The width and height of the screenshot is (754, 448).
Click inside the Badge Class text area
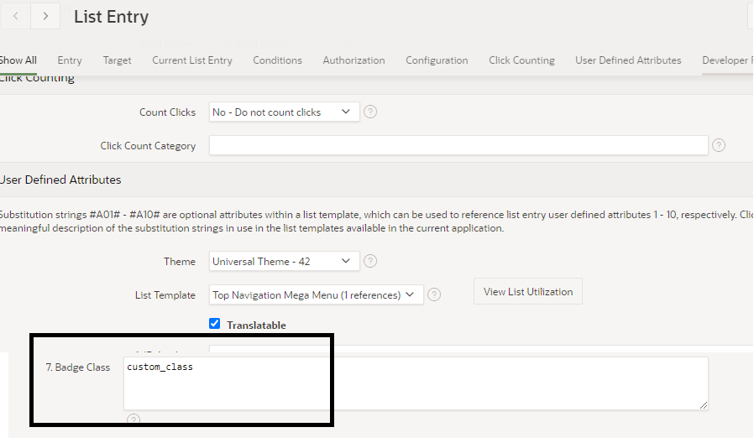416,383
